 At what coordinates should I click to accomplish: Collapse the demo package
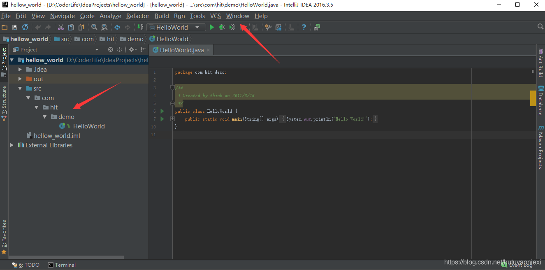[x=45, y=117]
